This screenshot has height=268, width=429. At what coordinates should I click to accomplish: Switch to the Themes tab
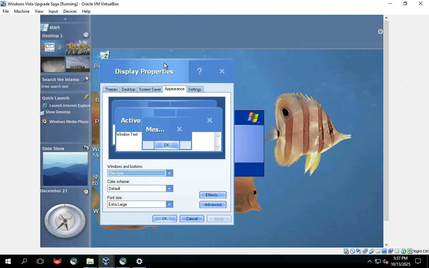pyautogui.click(x=111, y=89)
